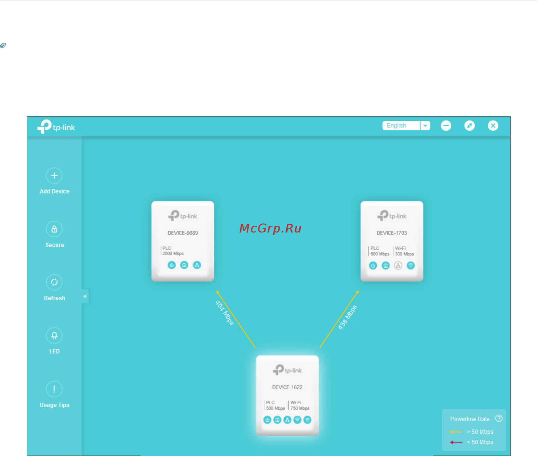537x456 pixels.
Task: Collapse the sidebar with the arrow handle
Action: click(85, 296)
